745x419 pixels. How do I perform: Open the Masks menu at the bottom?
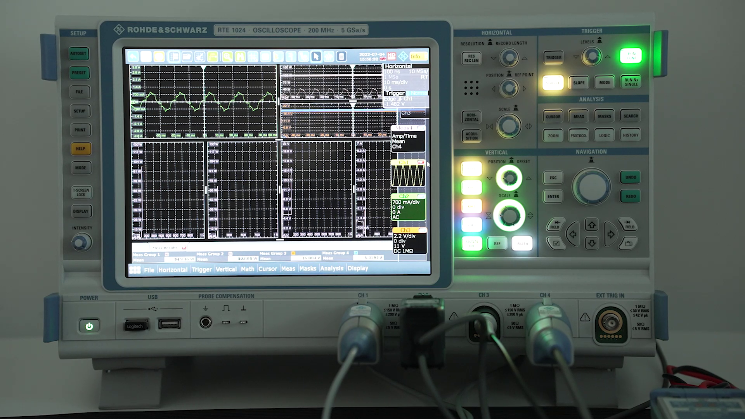[308, 268]
